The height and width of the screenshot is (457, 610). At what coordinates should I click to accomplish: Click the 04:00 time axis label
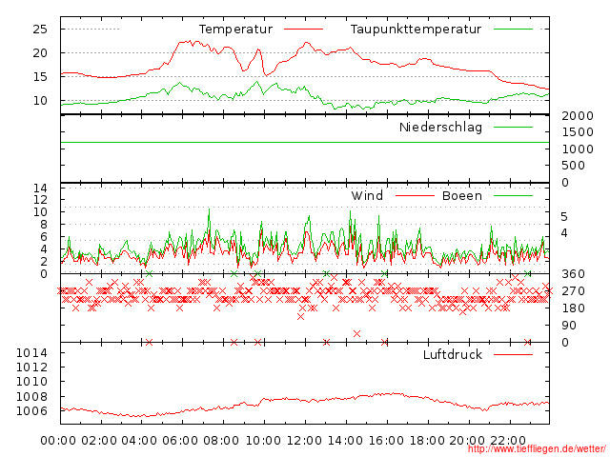(x=140, y=441)
